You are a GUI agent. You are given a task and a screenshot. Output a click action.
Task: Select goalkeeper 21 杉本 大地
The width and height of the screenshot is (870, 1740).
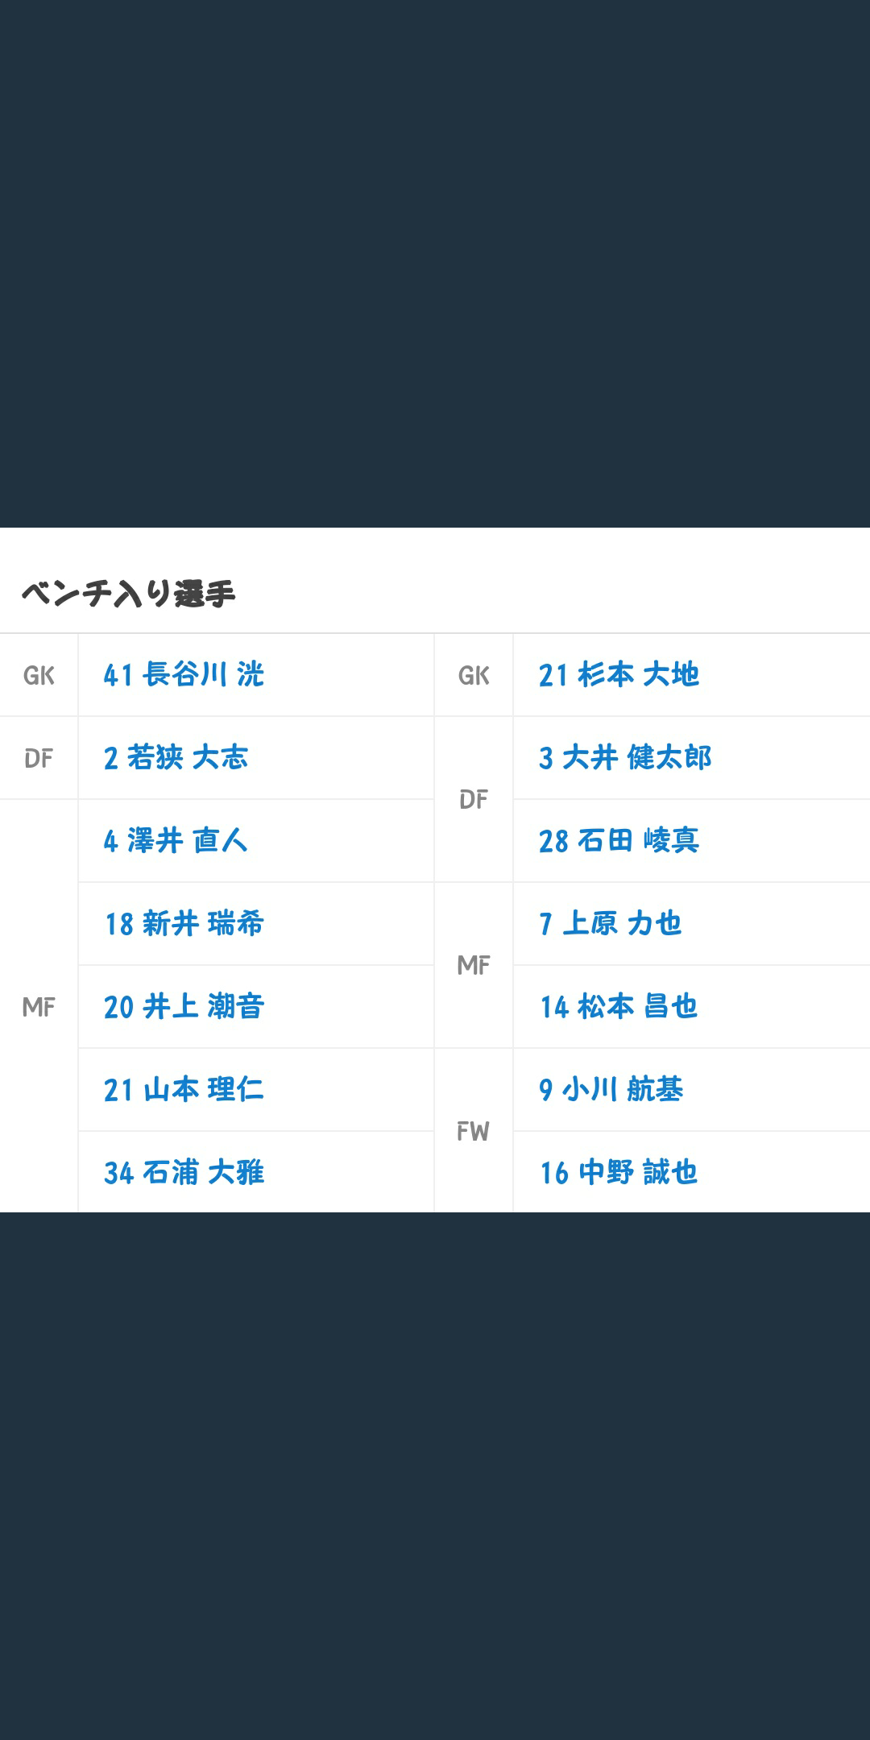(619, 675)
